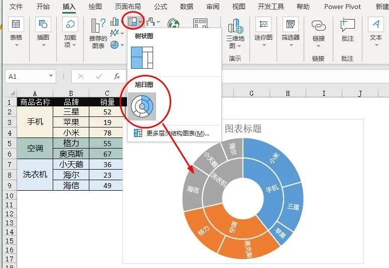Select the orange 格力 sunburst segment
Viewport: 389px width, 268px height.
click(203, 231)
